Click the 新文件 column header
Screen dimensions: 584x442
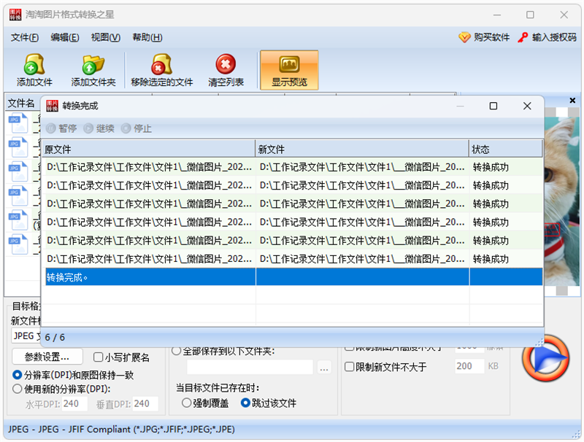tap(362, 150)
